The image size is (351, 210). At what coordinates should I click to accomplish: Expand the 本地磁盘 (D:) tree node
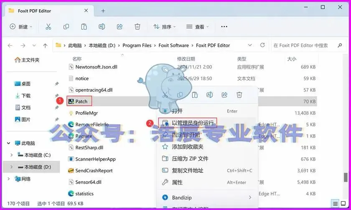[11, 167]
